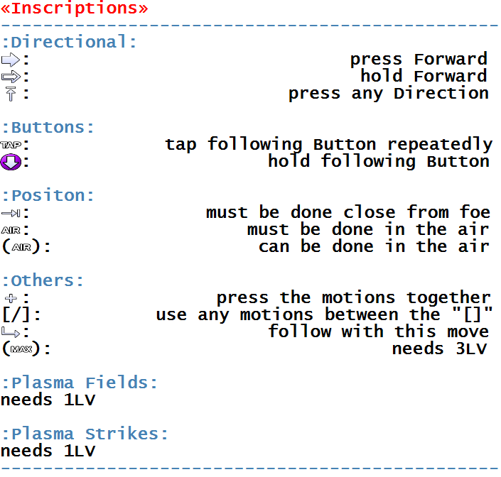Click the plus press-together icon
501x477 pixels.
[x=11, y=298]
